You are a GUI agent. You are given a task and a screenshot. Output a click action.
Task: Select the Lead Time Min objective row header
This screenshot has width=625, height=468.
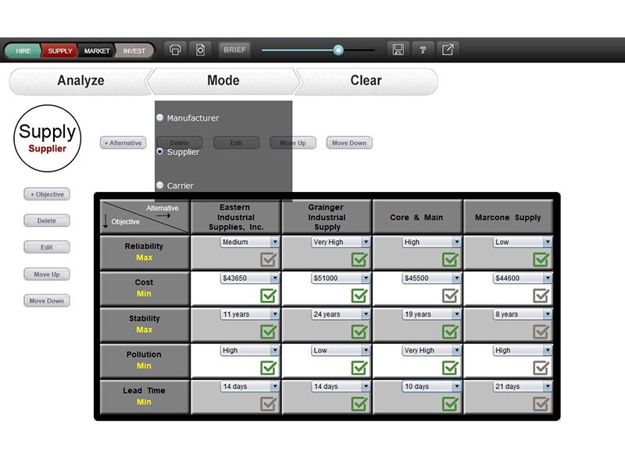click(x=145, y=396)
